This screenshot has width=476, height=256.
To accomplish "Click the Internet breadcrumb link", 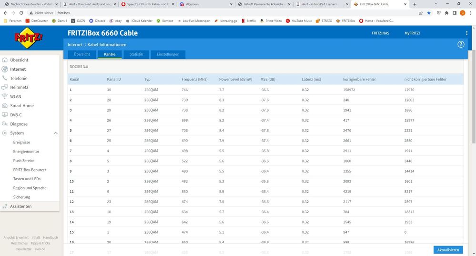I will click(75, 45).
